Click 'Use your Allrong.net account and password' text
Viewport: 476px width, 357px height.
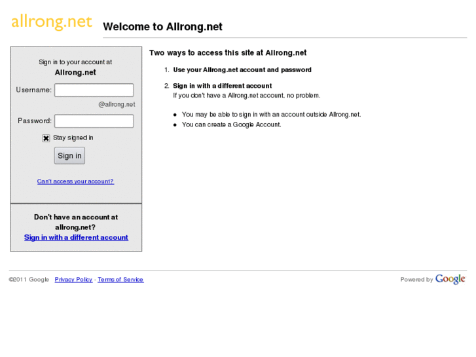coord(242,70)
